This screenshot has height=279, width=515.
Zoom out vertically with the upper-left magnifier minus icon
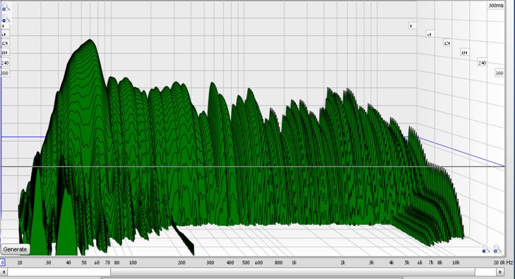6,19
